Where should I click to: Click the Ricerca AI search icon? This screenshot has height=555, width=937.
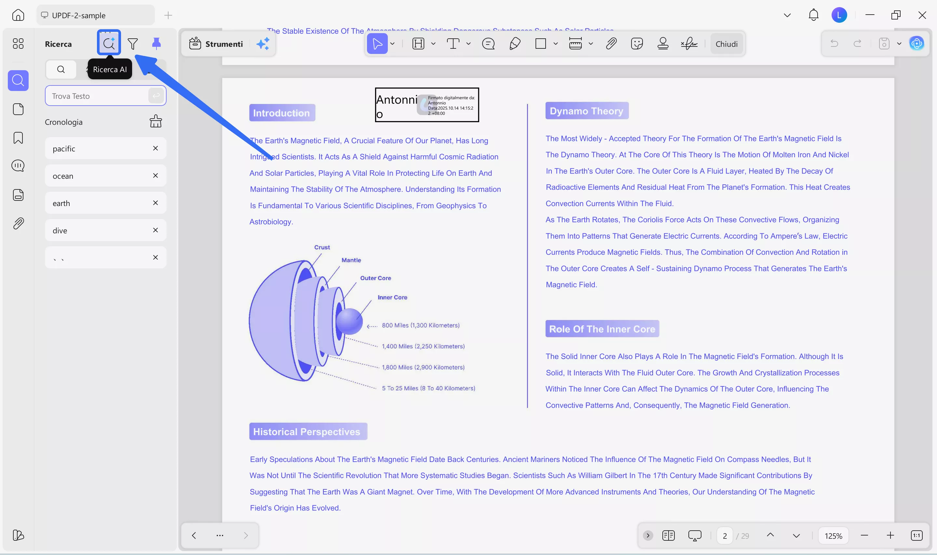click(109, 44)
